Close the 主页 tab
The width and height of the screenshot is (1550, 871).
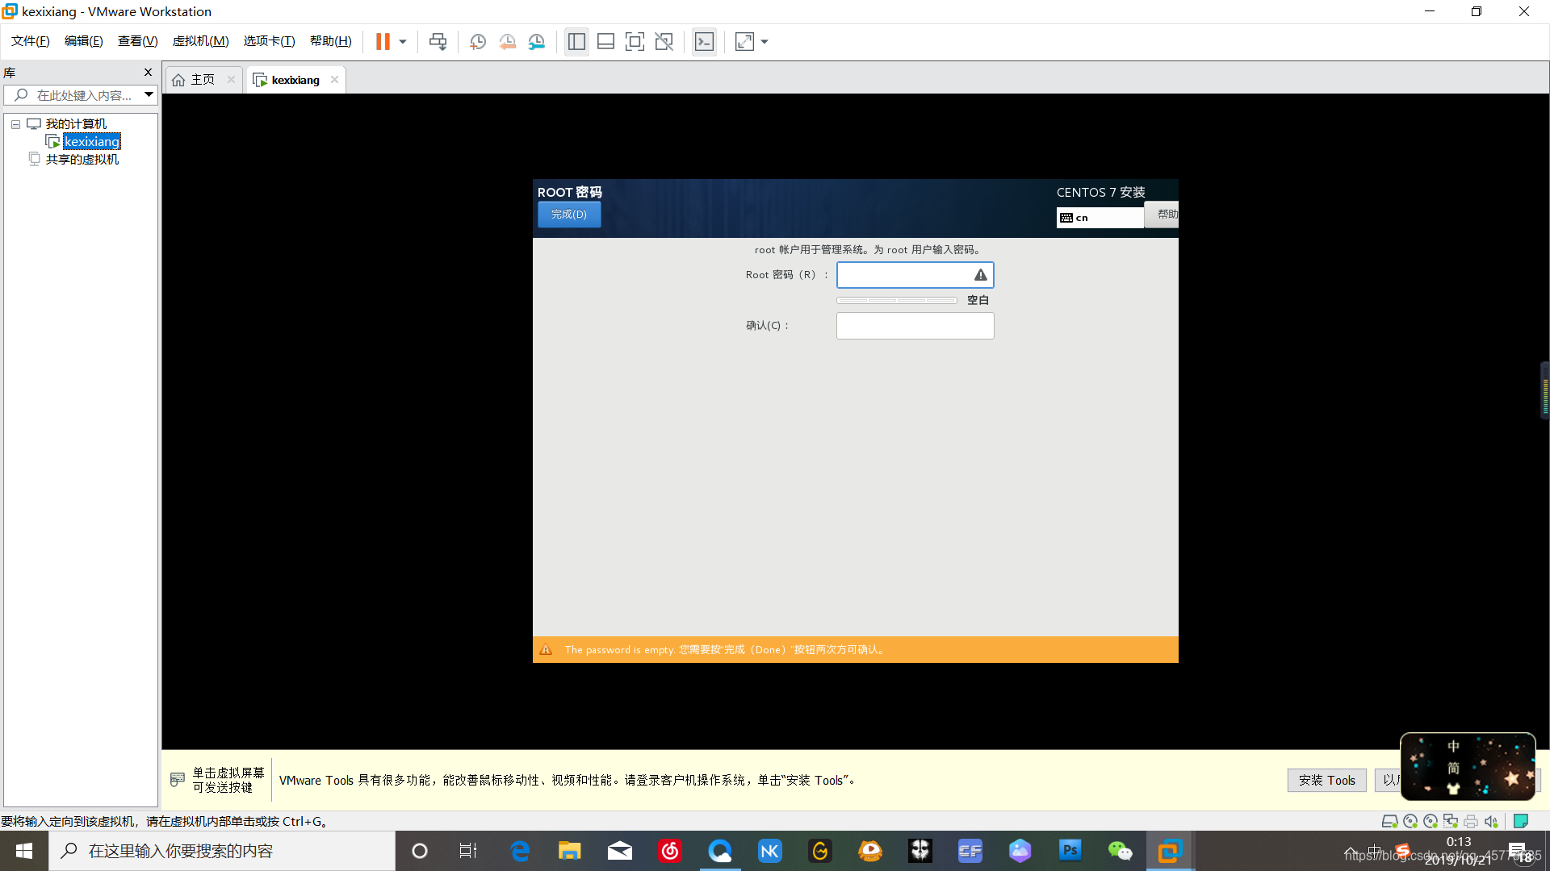pos(231,80)
